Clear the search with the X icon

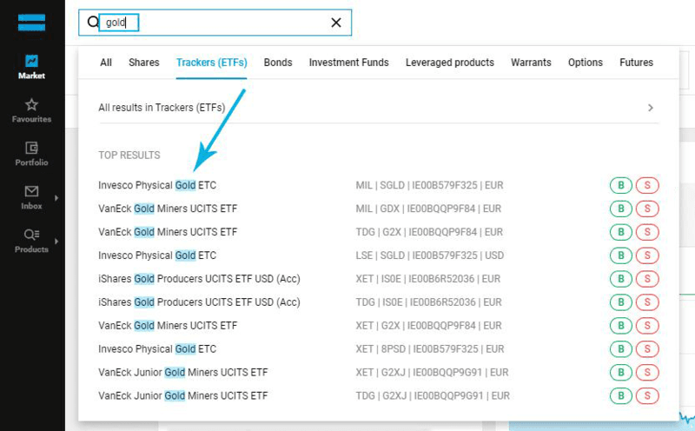tap(336, 23)
